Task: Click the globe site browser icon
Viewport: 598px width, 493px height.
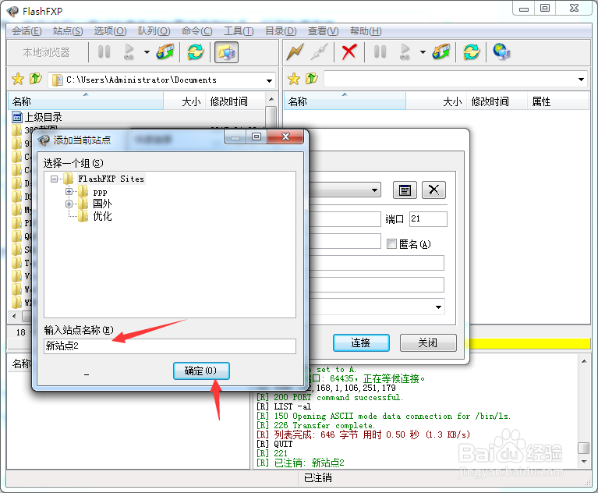Action: 501,52
